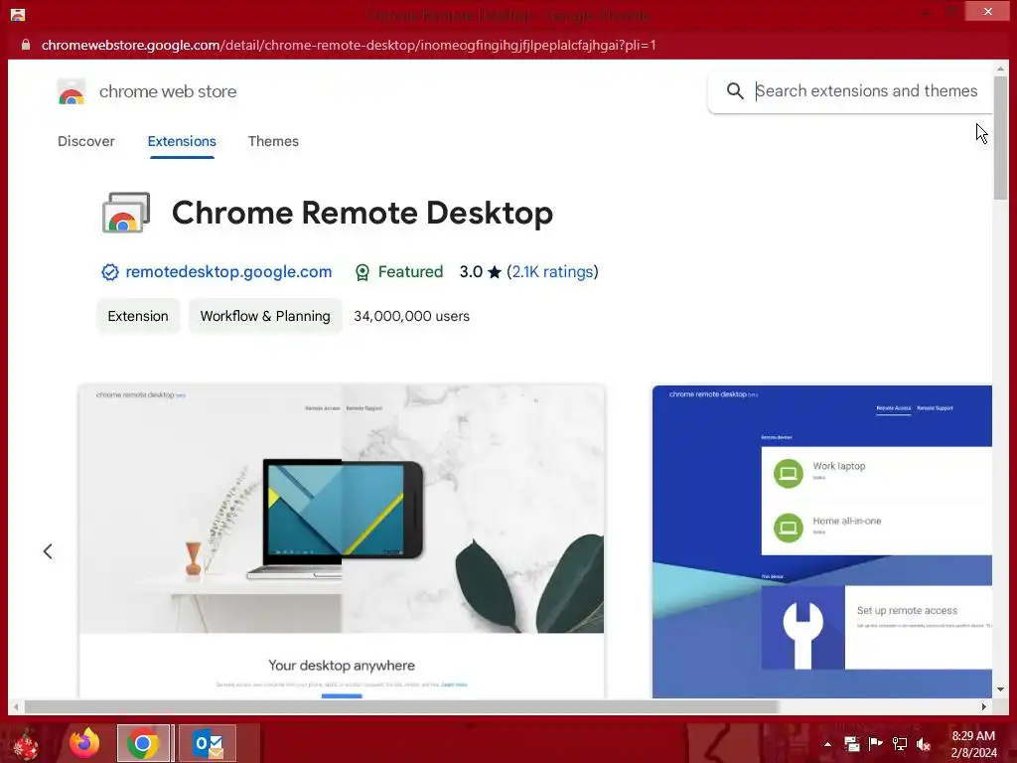
Task: Switch to the Discover tab
Action: [86, 141]
